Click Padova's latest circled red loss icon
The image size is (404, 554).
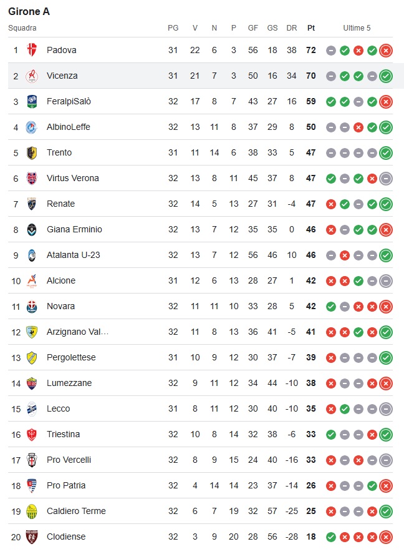(x=386, y=50)
